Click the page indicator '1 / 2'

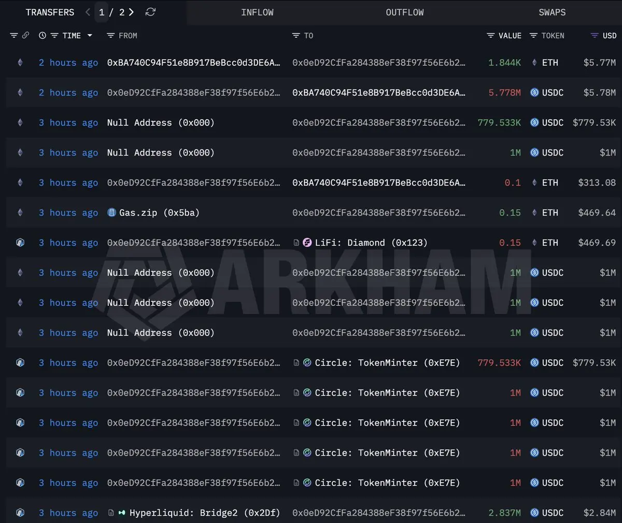click(x=111, y=12)
